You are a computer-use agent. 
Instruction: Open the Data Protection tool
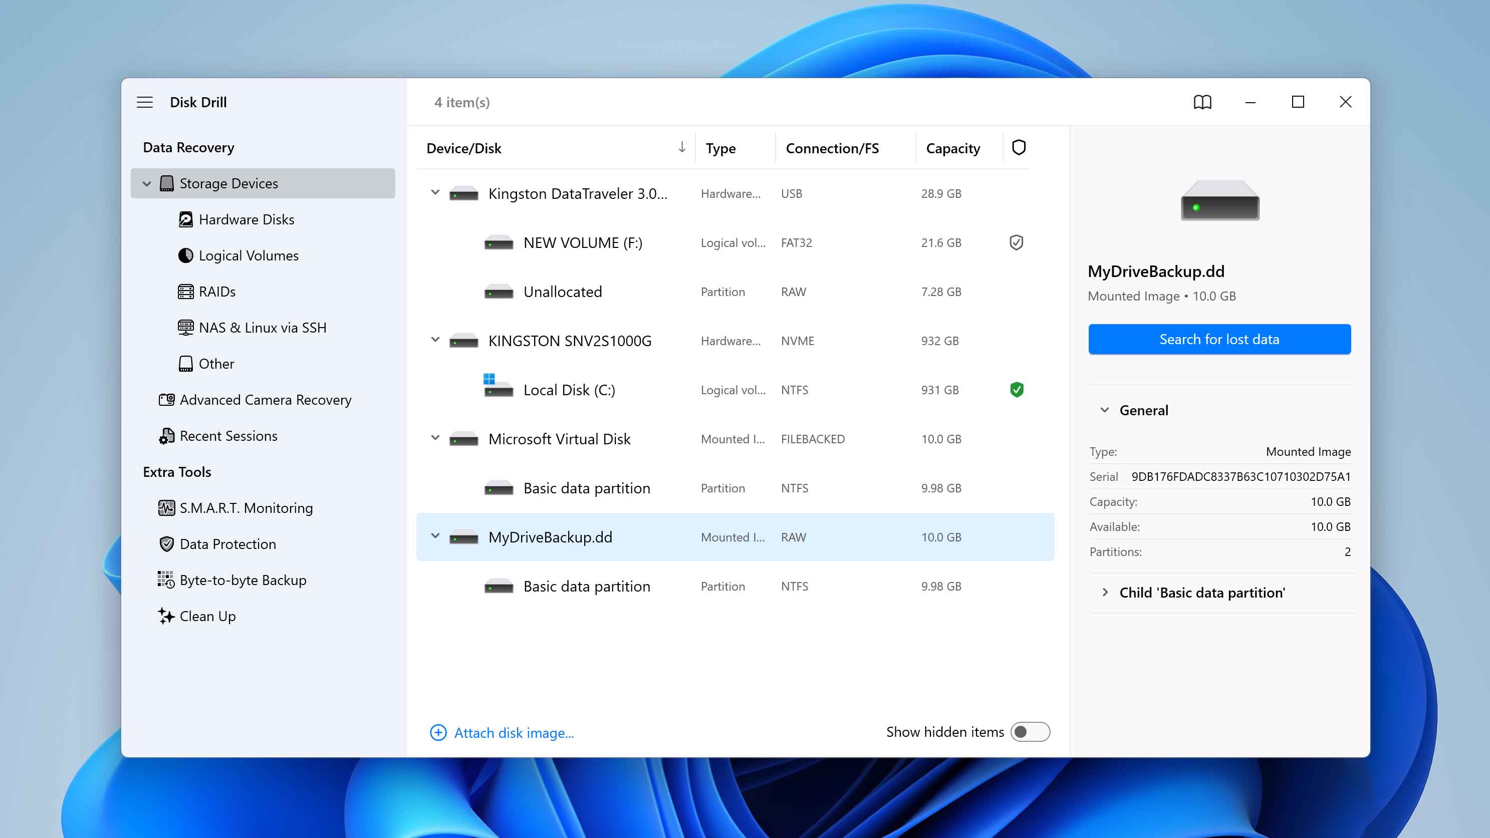[228, 544]
